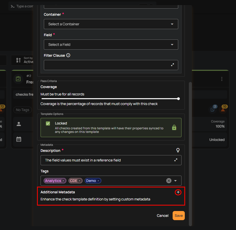Viewport: 236px width, 230px height.
Task: Click Cancel to dismiss the dialog
Action: (x=162, y=216)
